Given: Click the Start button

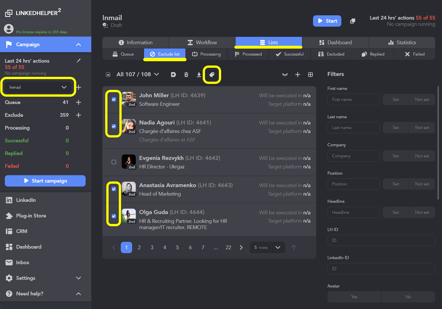Looking at the screenshot, I should (x=327, y=21).
